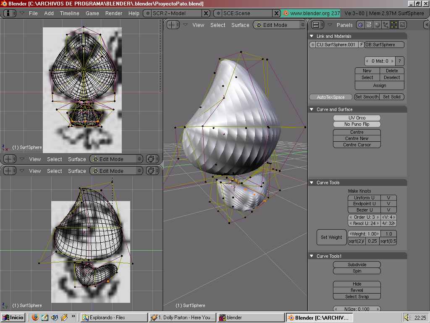This screenshot has height=323, width=430.
Task: Click Endpoint U knots button
Action: (364, 204)
